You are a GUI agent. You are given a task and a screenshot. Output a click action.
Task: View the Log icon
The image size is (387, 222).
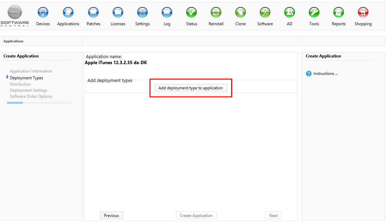[x=167, y=13]
